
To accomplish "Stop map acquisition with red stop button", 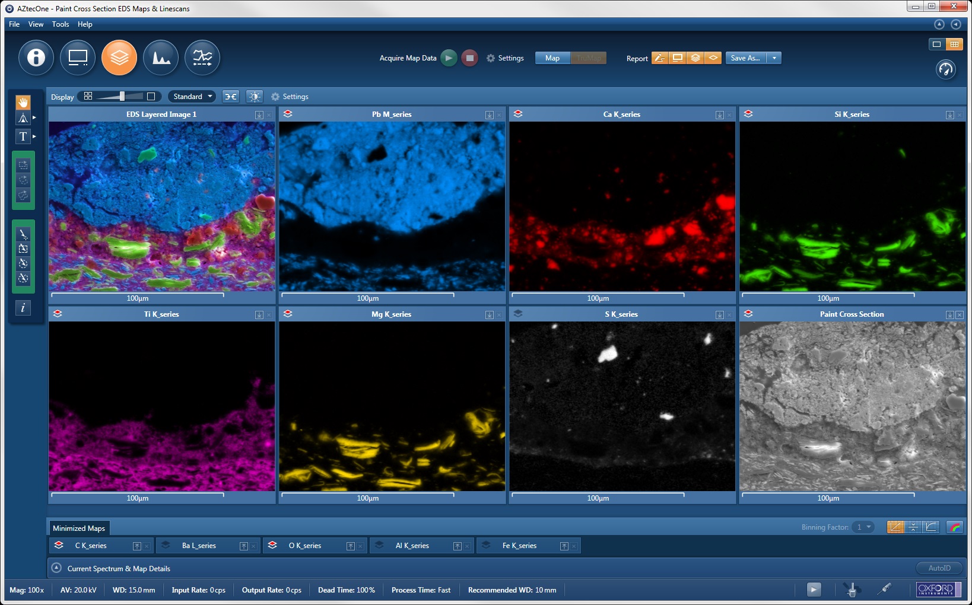I will 469,58.
